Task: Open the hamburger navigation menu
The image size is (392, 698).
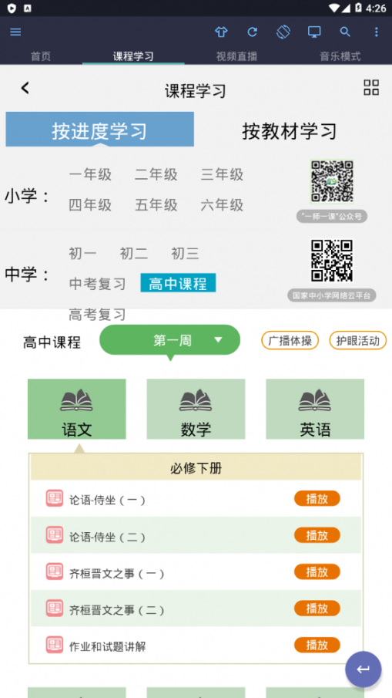Action: point(15,32)
